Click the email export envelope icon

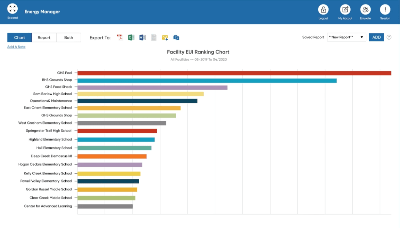coord(165,37)
